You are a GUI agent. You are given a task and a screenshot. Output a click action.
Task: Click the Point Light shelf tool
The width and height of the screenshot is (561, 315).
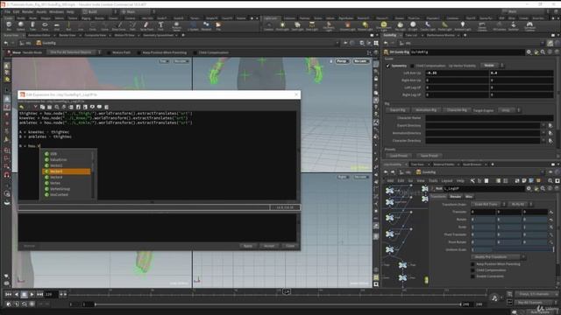(x=282, y=25)
